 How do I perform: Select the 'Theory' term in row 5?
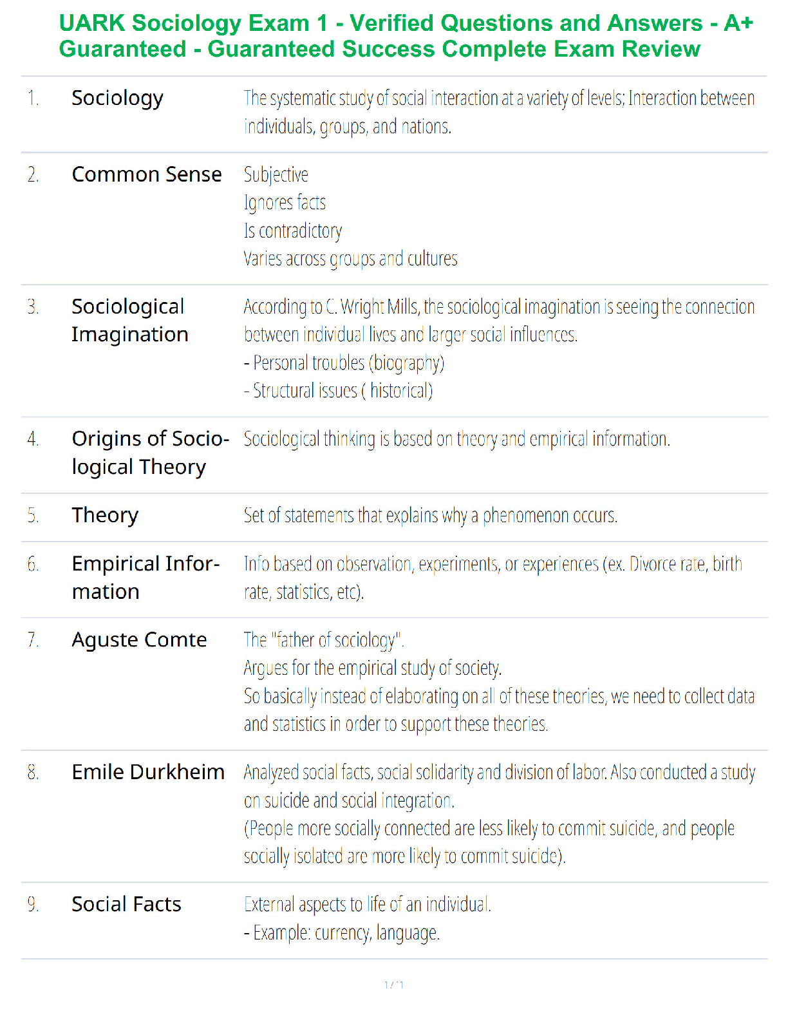(105, 515)
